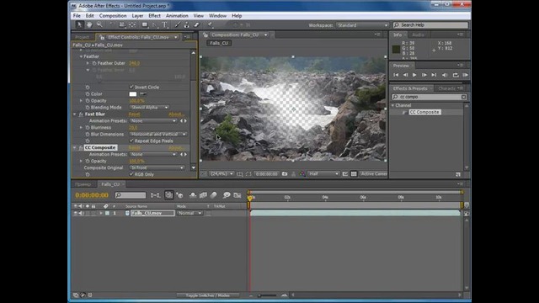Select the Selection arrow tool
Viewport: 539px width, 303px height.
[x=79, y=24]
